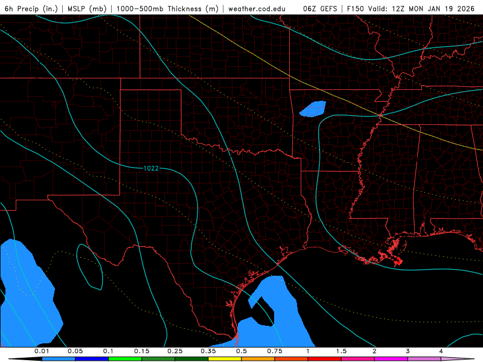Viewport: 483px width, 362px height.
Task: Click '1000-500mb Thickness (m)' header text
Action: [167, 8]
